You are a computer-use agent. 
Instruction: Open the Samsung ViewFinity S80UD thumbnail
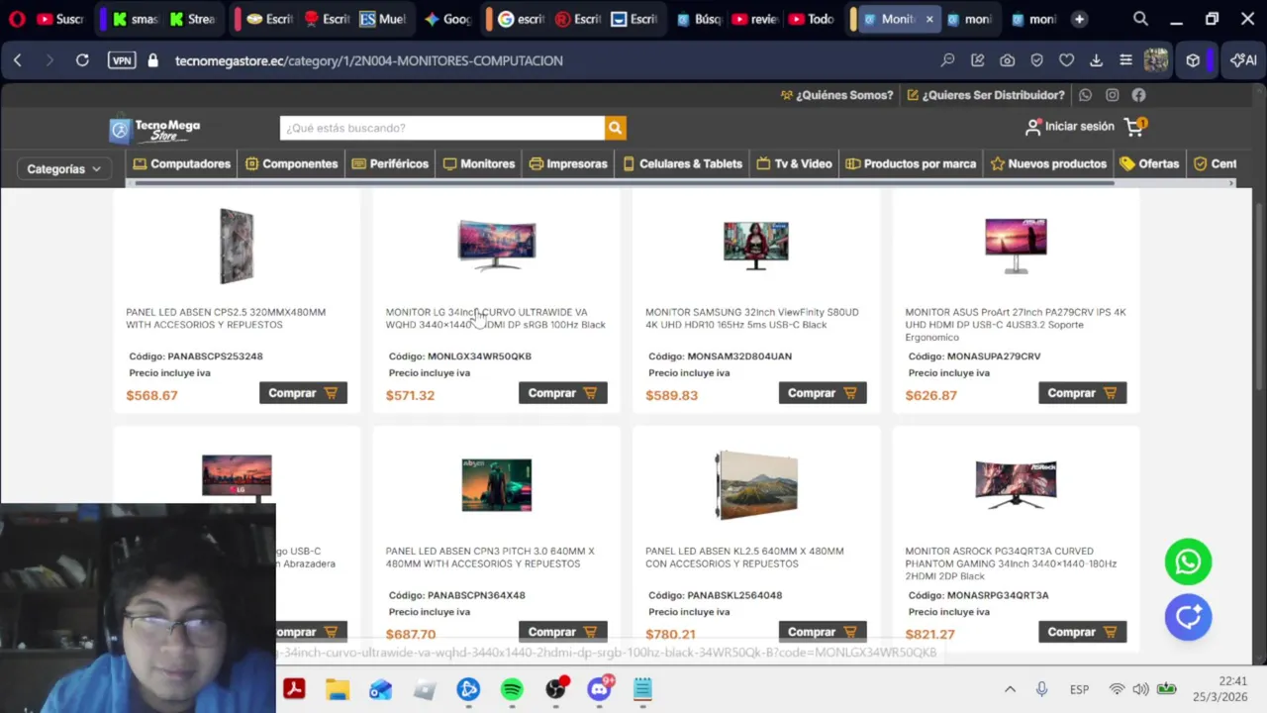click(x=756, y=245)
